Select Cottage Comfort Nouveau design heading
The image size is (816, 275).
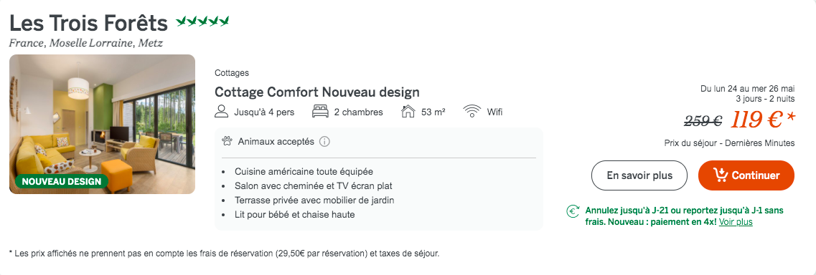317,92
